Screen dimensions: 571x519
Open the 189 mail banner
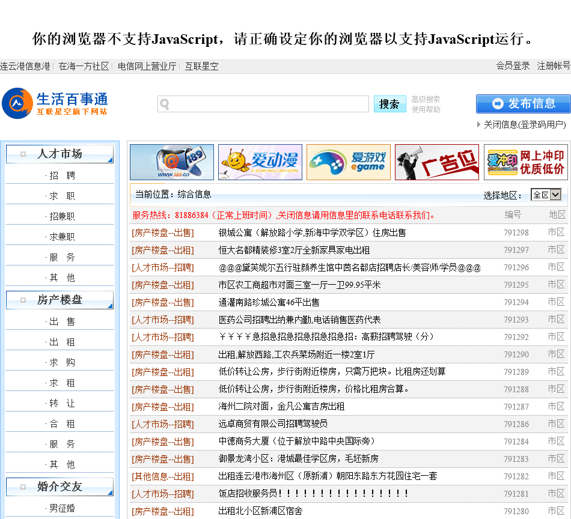click(172, 162)
